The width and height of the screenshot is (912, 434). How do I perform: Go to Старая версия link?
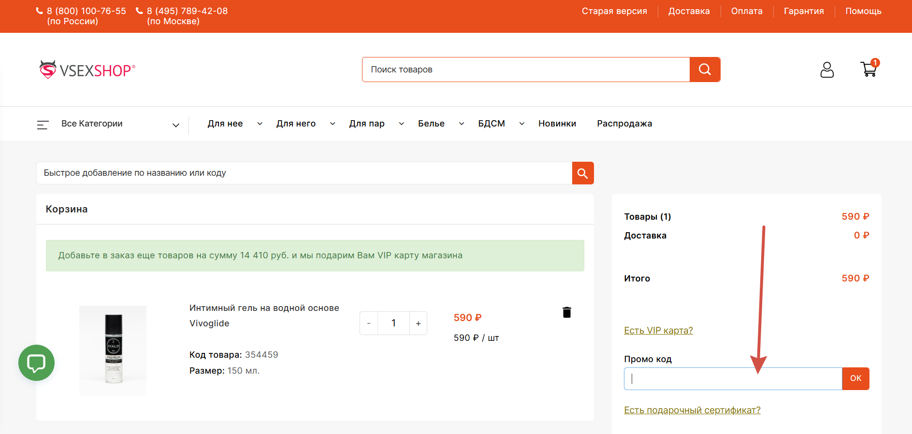614,11
